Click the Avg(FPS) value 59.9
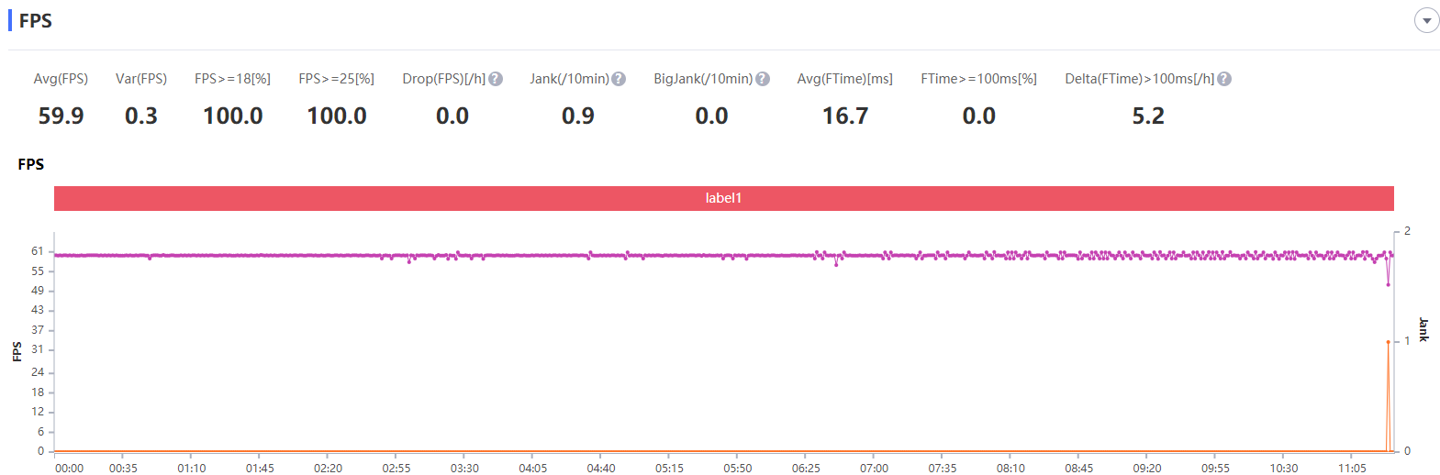 61,116
